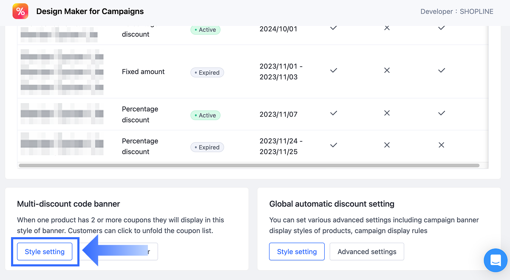This screenshot has width=510, height=280.
Task: Click the Developer: SHOPLINE label
Action: click(457, 11)
